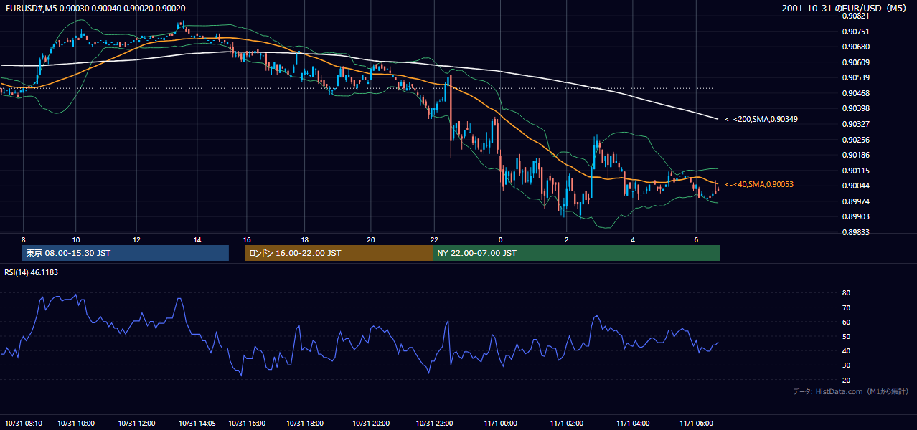The width and height of the screenshot is (917, 430).
Task: Click hour marker 18 under the price chart
Action: tap(305, 239)
